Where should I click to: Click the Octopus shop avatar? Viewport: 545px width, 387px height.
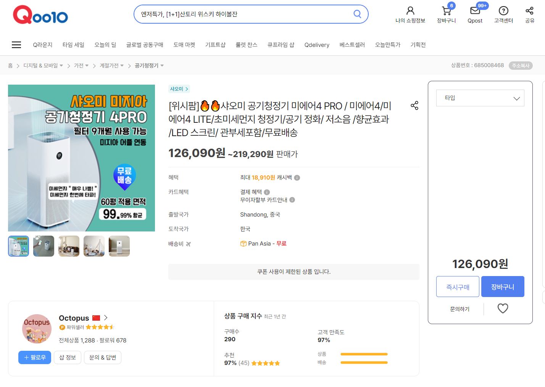[x=37, y=329]
